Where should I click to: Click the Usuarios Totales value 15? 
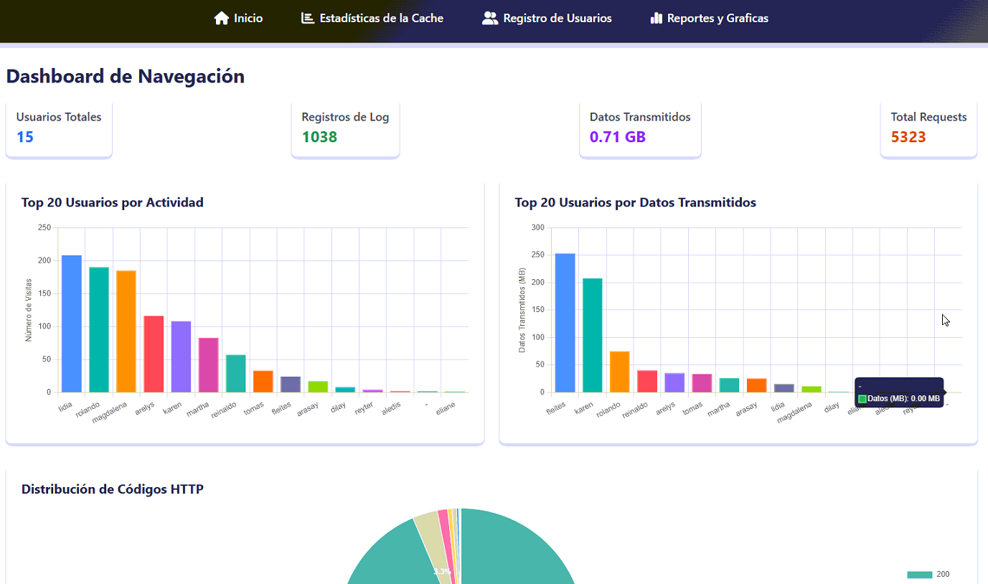pos(25,136)
